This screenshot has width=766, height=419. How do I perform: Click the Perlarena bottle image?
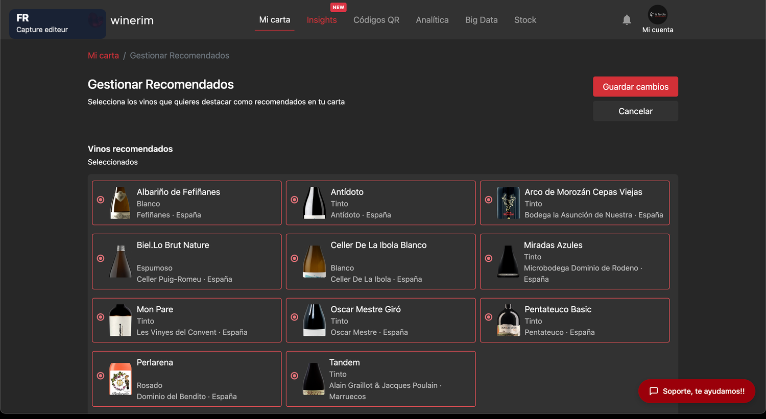[x=121, y=379]
